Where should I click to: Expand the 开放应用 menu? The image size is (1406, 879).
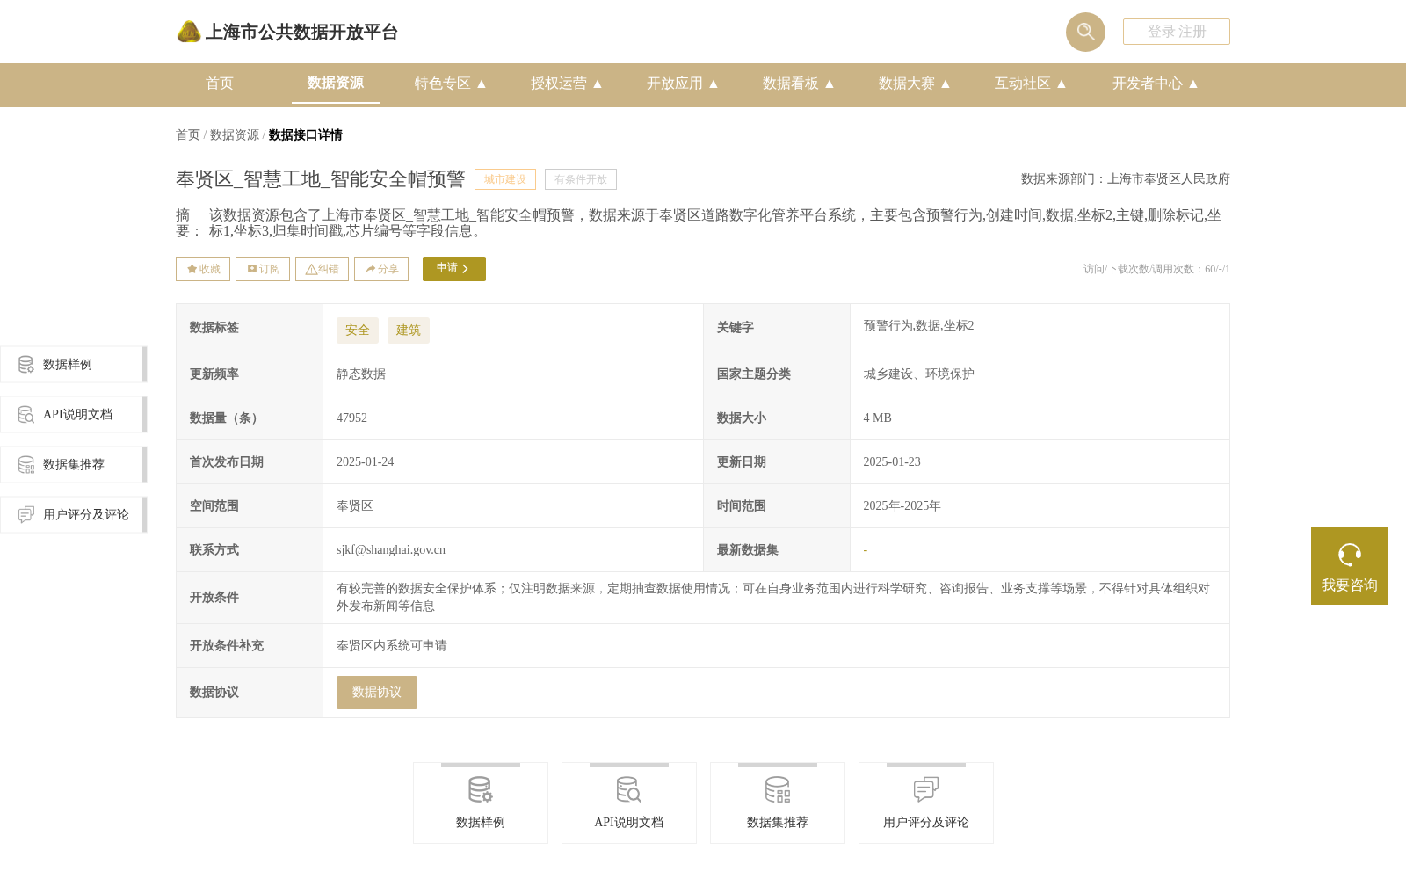point(683,84)
